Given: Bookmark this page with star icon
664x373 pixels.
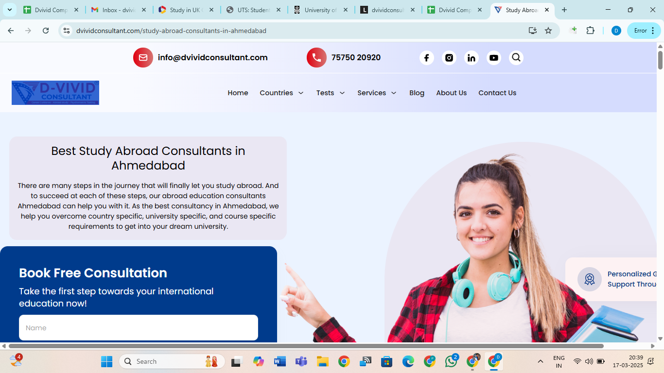Looking at the screenshot, I should [548, 31].
